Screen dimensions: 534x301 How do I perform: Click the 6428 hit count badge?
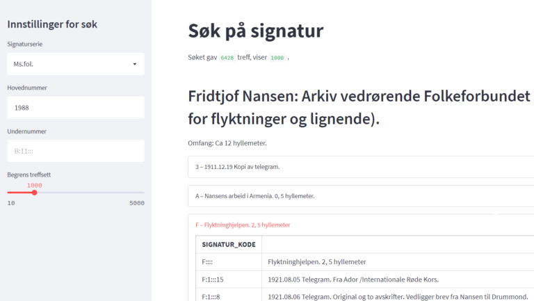tap(227, 58)
